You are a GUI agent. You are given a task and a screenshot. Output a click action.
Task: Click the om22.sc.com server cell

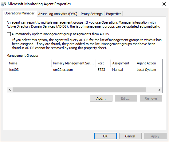[x=63, y=70]
